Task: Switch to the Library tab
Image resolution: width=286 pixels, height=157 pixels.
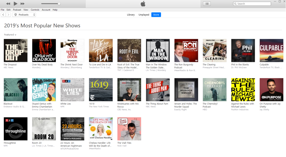Action: 131,15
